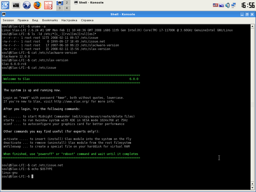
Task: Click the 'Slax 6.0.0-rc8' output line
Action: [x=14, y=64]
